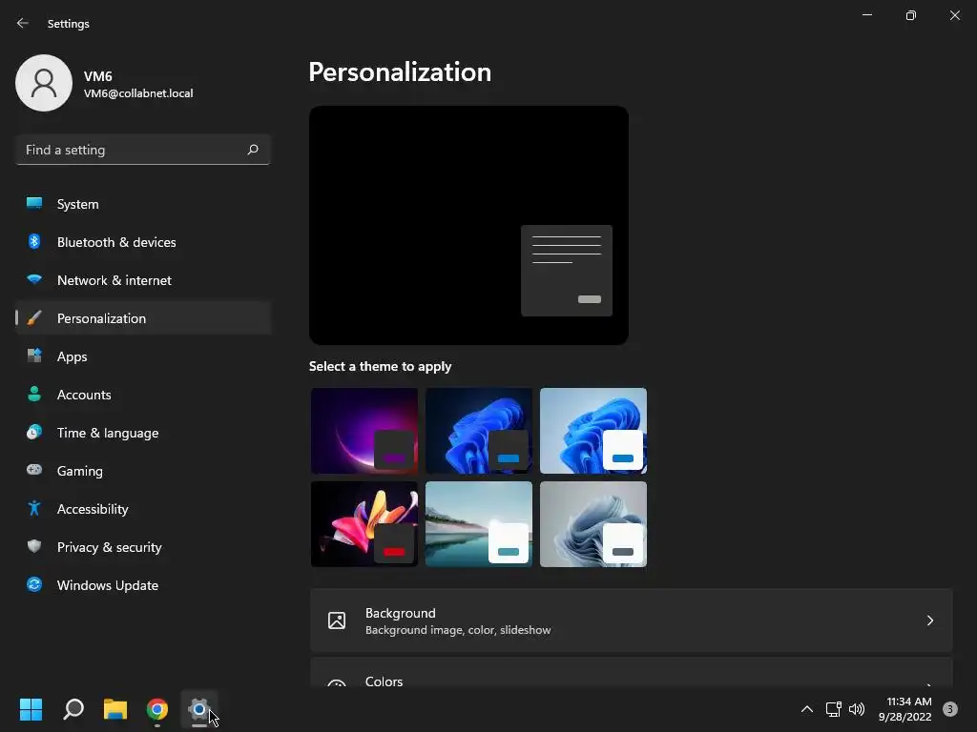Screen dimensions: 977x732
Task: Click the back arrow in Settings
Action: (23, 23)
